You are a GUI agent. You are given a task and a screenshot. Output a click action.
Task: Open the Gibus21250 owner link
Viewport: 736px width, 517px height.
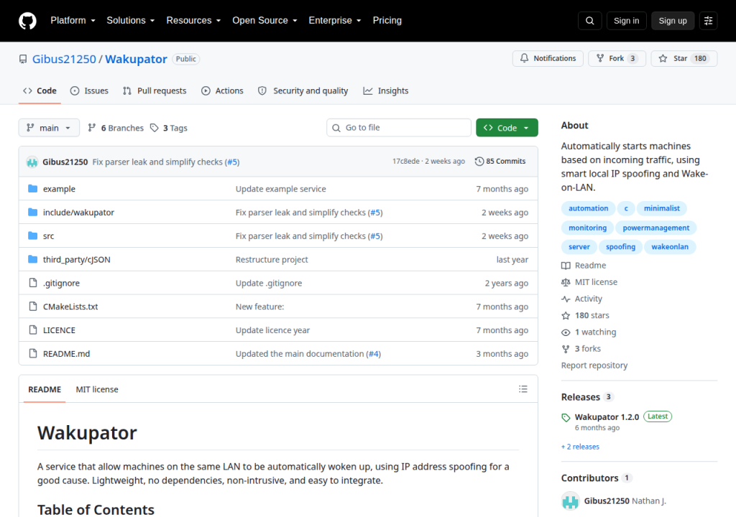coord(64,59)
